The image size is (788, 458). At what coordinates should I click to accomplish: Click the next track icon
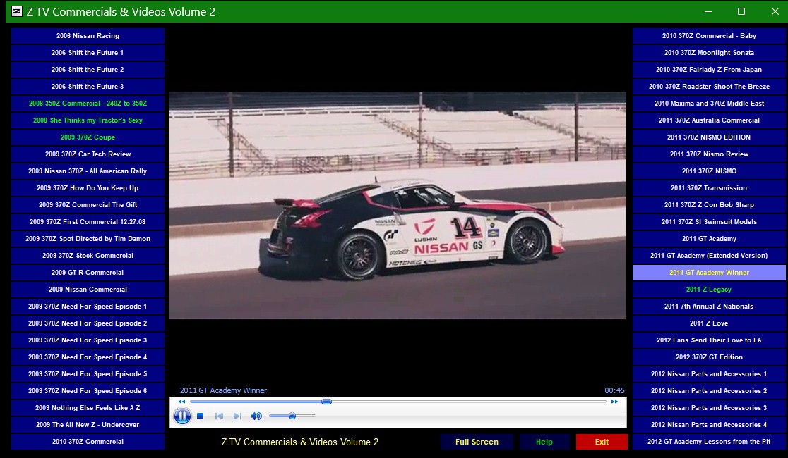click(x=237, y=416)
